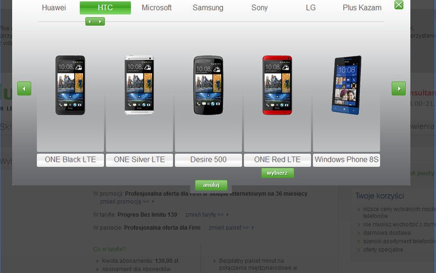Advance the phone carousel to the right

[x=398, y=89]
